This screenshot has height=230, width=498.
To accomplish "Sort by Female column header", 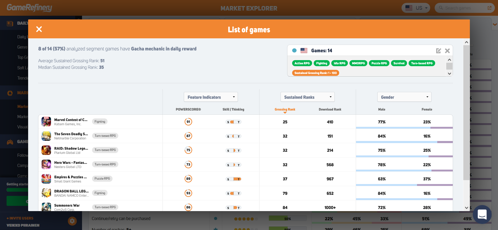I will (427, 109).
